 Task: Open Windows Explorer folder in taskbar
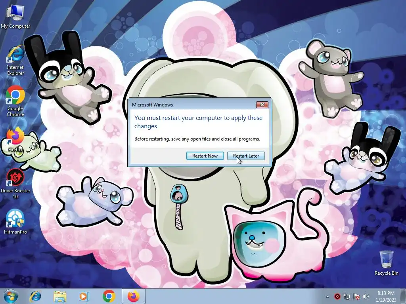(x=60, y=296)
